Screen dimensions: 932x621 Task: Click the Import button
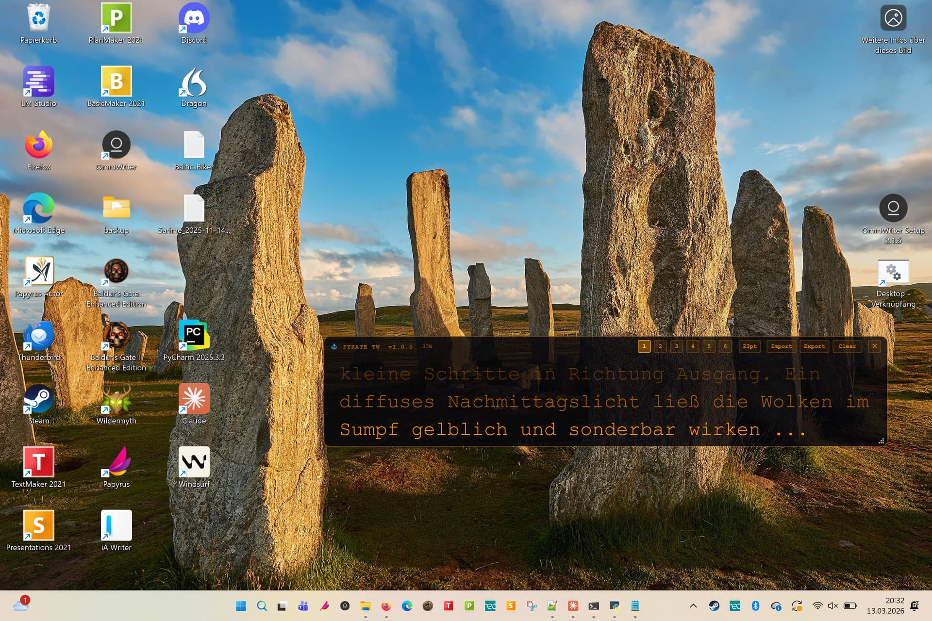[x=781, y=346]
